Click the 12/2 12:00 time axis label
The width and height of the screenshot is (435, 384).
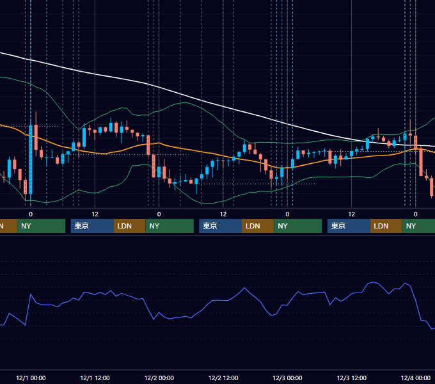pos(223,378)
